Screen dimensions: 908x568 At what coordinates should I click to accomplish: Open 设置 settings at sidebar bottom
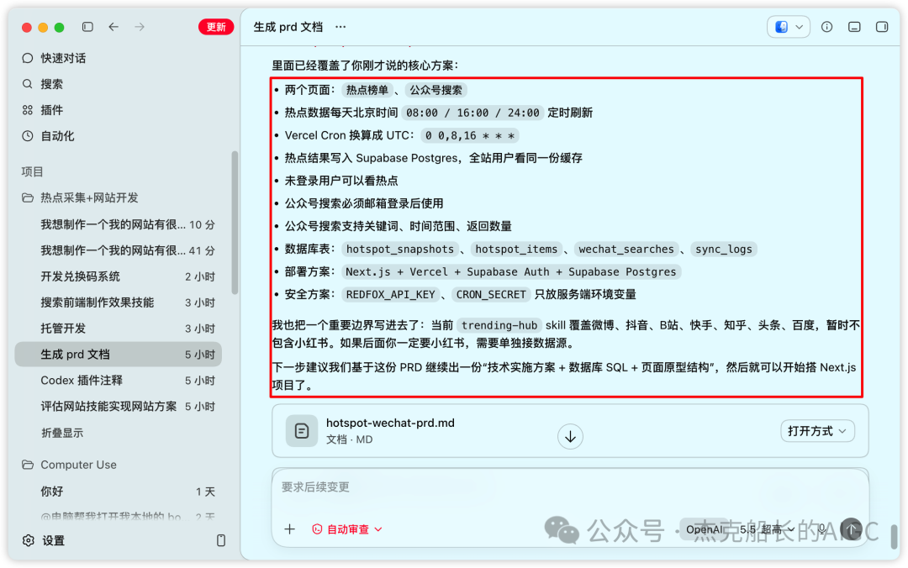click(x=44, y=541)
